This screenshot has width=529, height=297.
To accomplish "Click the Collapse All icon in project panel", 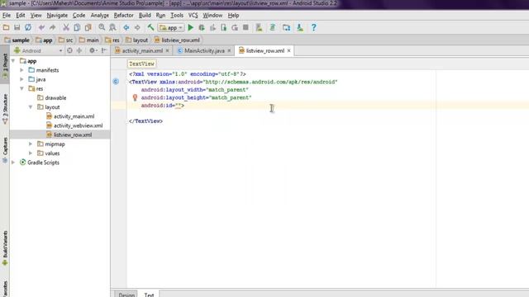I will [79, 50].
